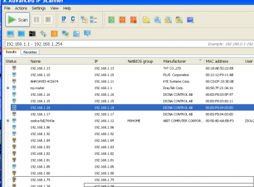Start the network Scan
This screenshot has width=254, height=187.
tap(18, 20)
